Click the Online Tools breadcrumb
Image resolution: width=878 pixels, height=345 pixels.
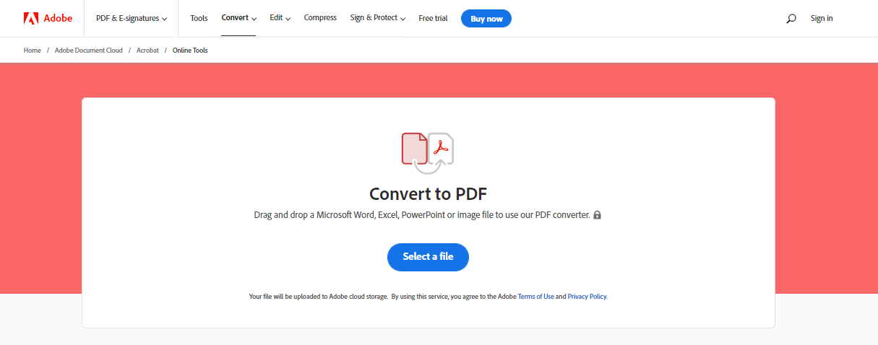(x=190, y=51)
